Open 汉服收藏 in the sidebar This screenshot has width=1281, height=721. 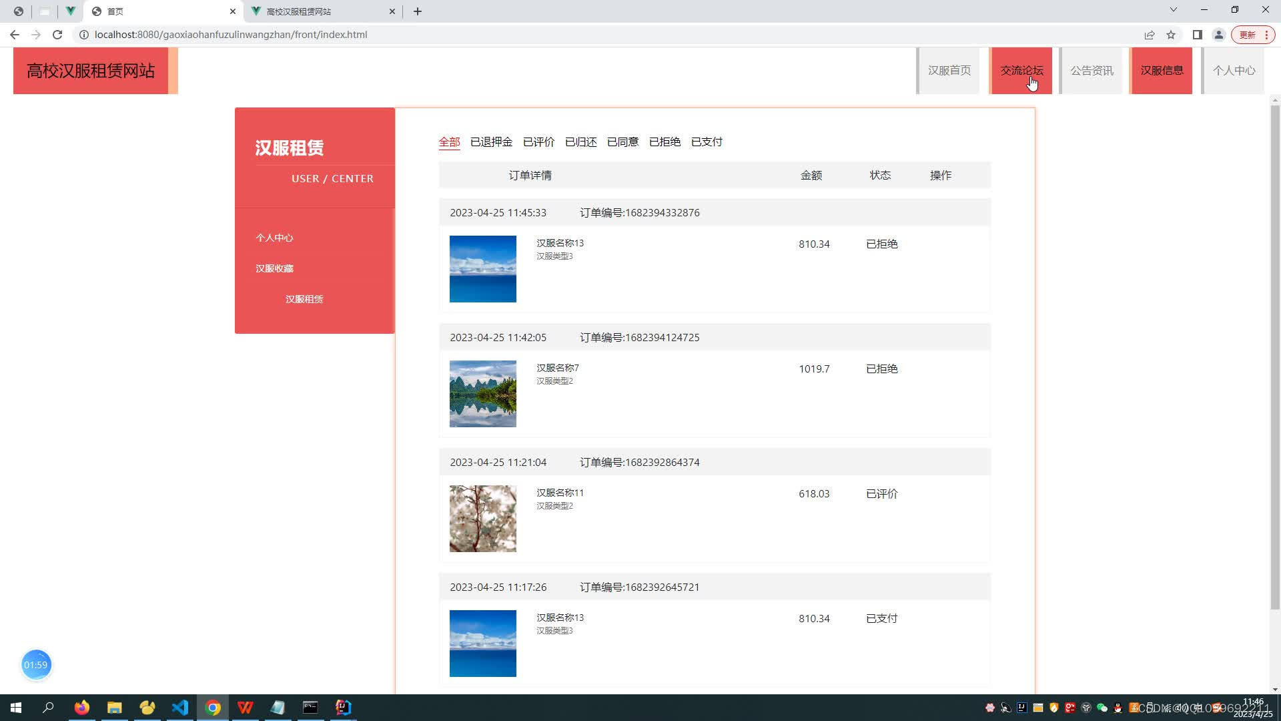coord(274,268)
